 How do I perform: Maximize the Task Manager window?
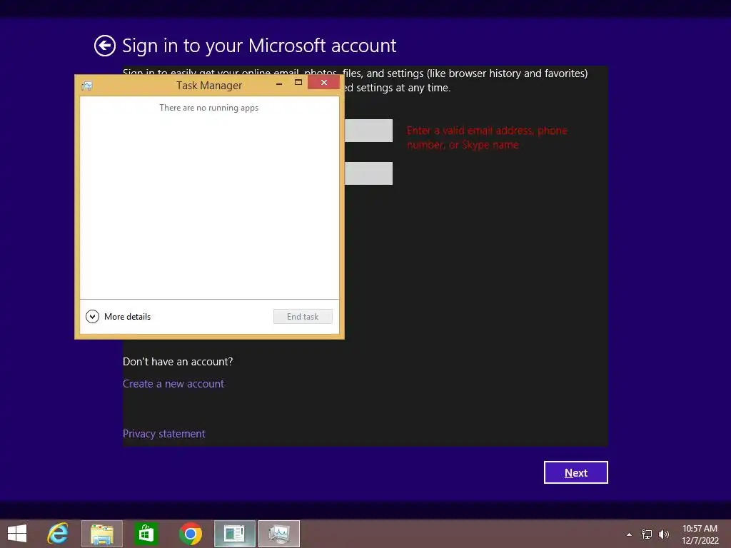click(x=298, y=83)
